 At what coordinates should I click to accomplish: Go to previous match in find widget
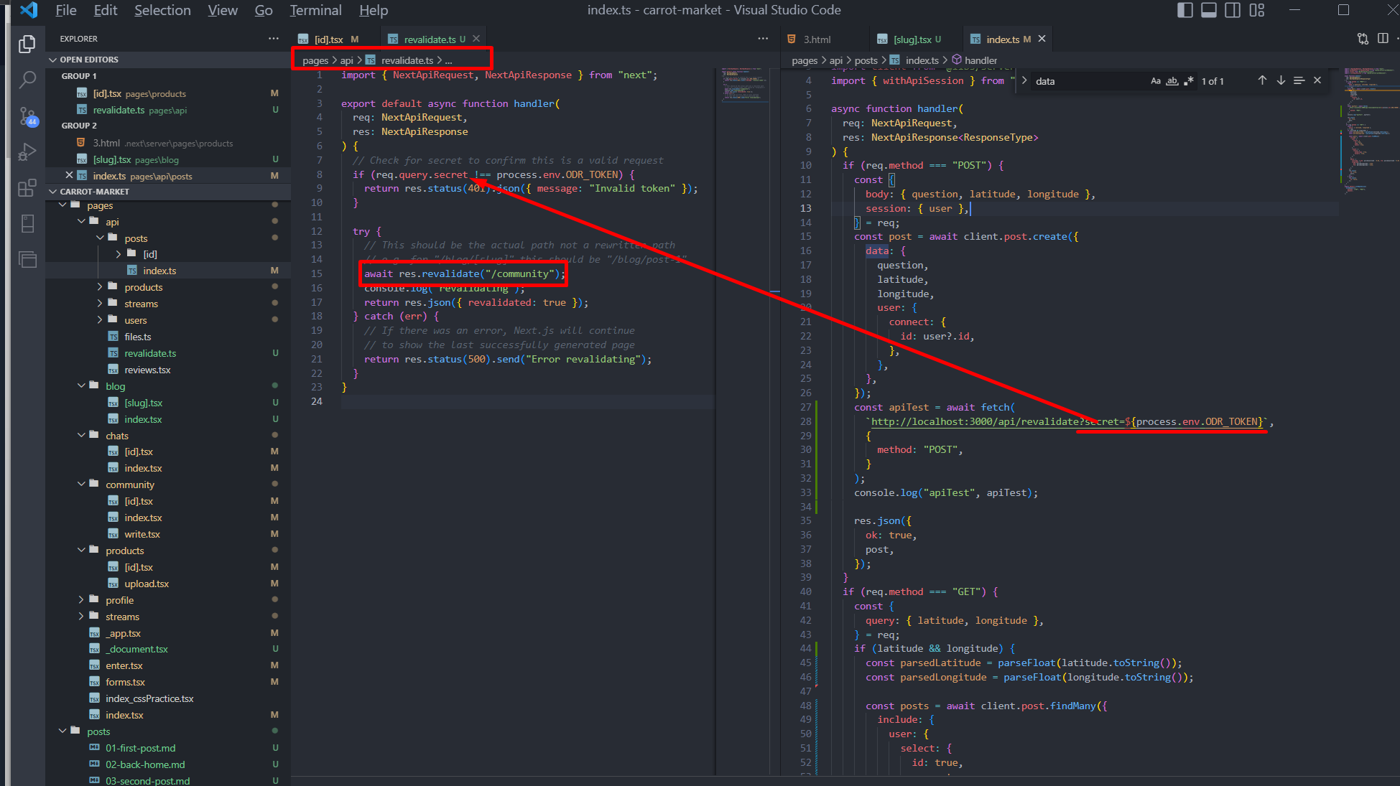[x=1262, y=81]
